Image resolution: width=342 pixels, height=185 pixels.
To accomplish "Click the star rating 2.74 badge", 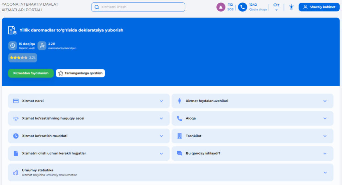I will (x=23, y=58).
